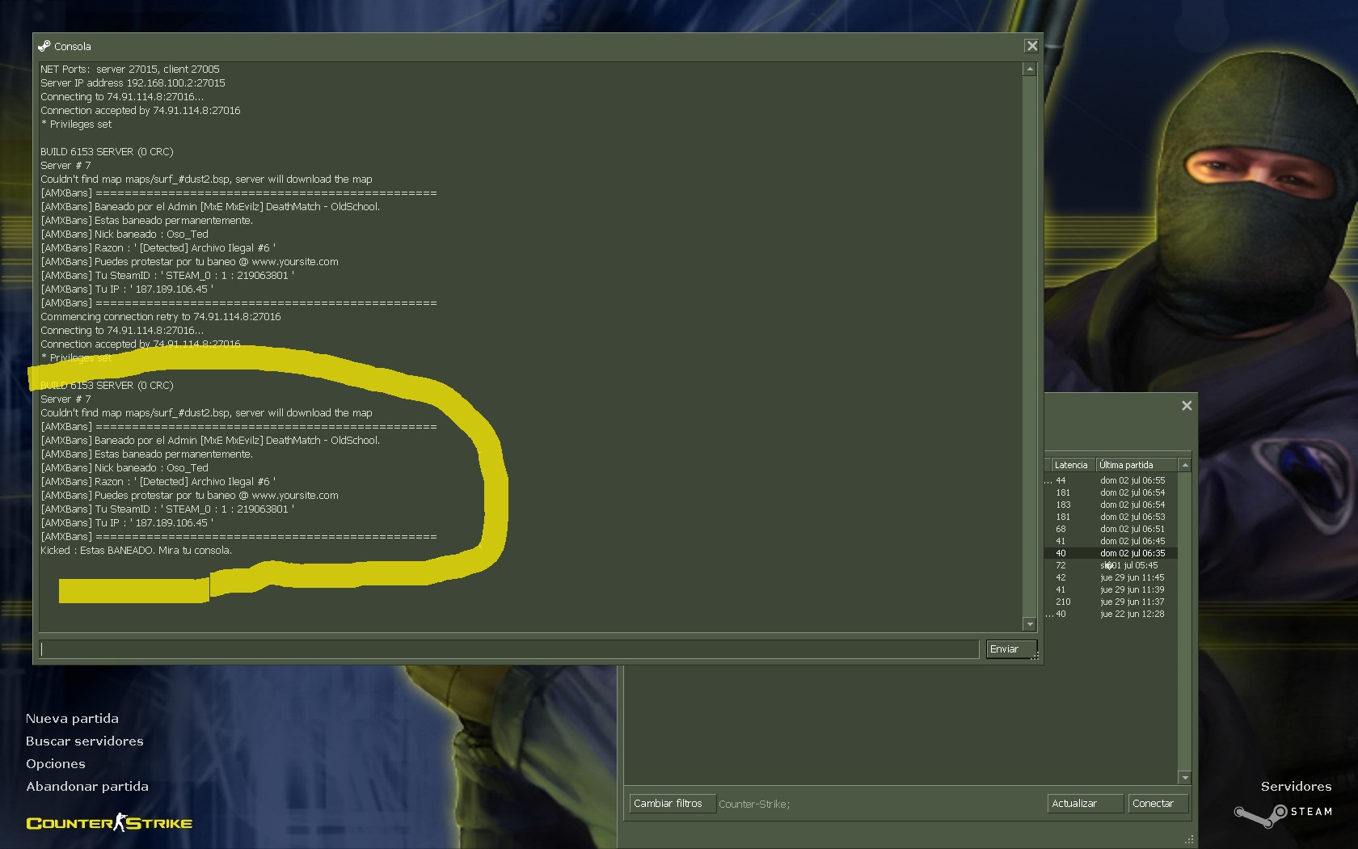Select server row dom 02 jul 06:51
The width and height of the screenshot is (1358, 849).
(x=1111, y=529)
